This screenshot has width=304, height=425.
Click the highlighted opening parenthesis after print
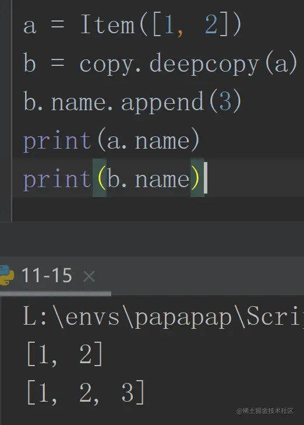point(101,178)
